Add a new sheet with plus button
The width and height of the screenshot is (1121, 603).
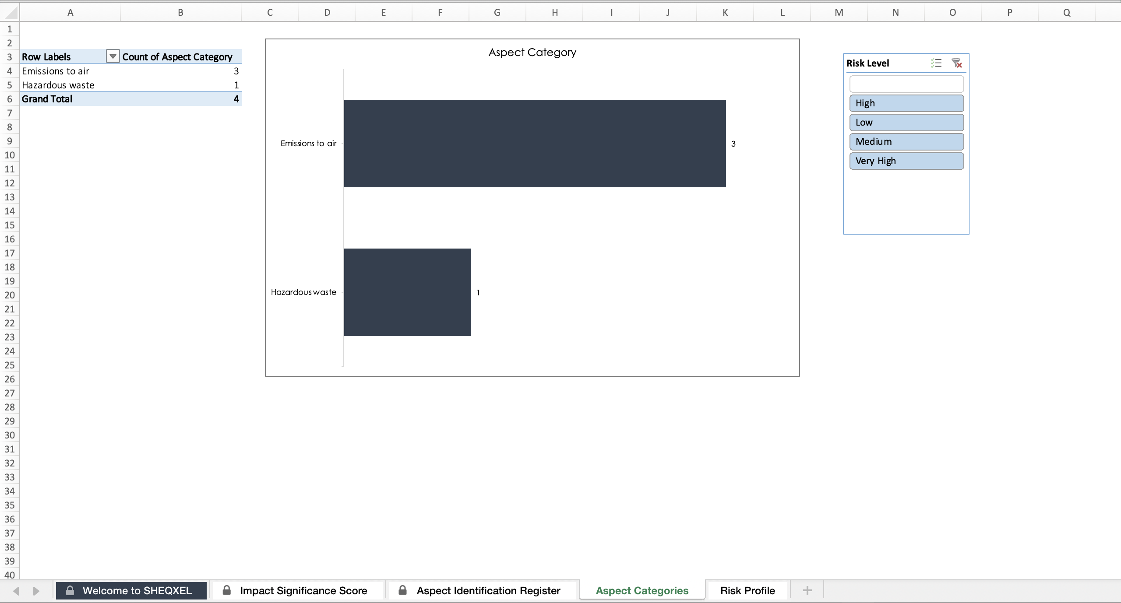[x=807, y=590]
